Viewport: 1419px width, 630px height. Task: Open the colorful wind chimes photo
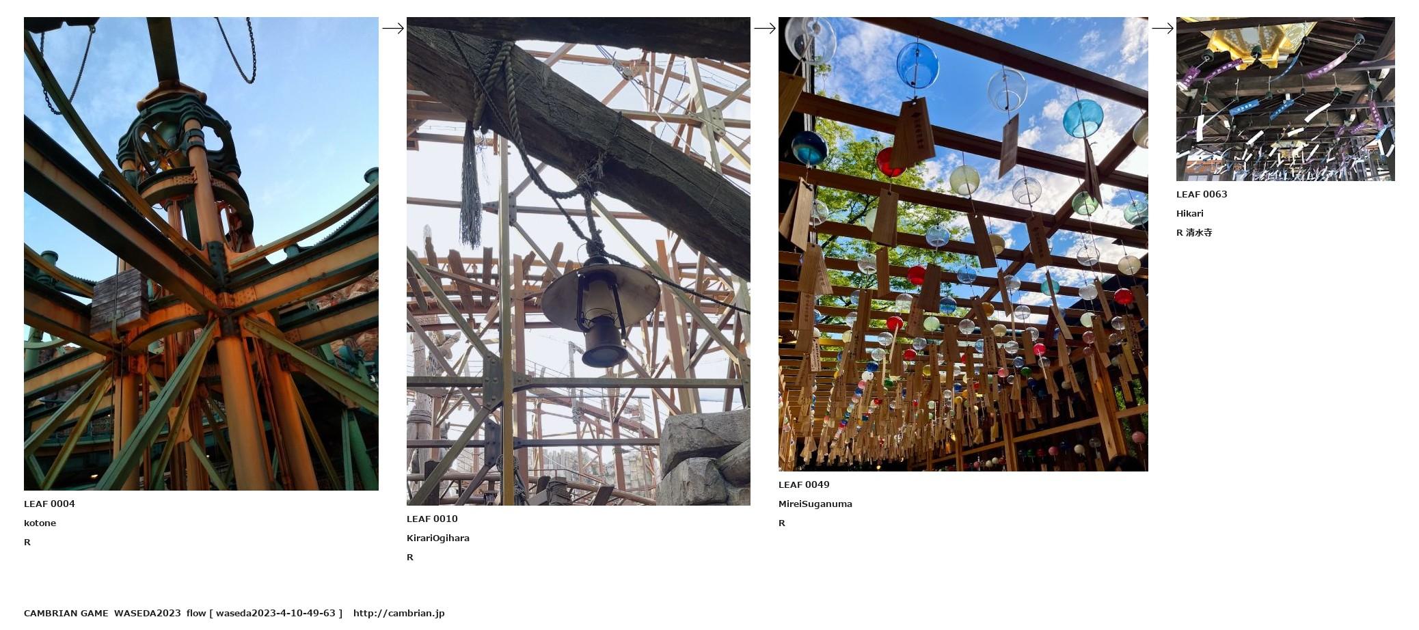(963, 244)
